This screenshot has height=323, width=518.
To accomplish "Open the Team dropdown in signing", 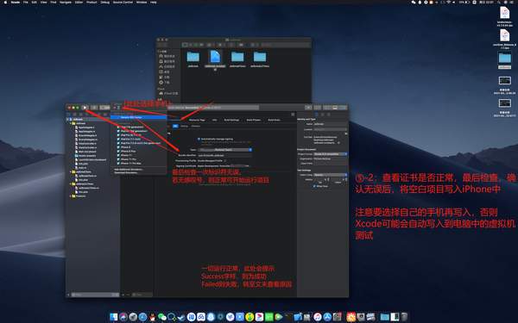I will point(225,150).
